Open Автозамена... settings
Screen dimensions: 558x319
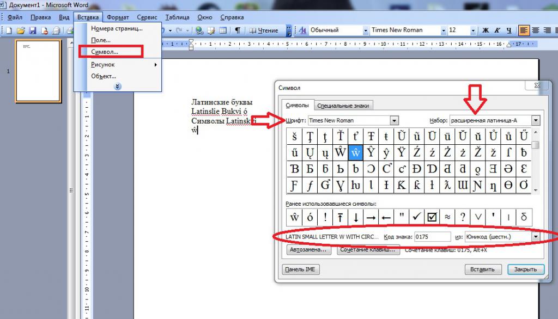(x=308, y=250)
